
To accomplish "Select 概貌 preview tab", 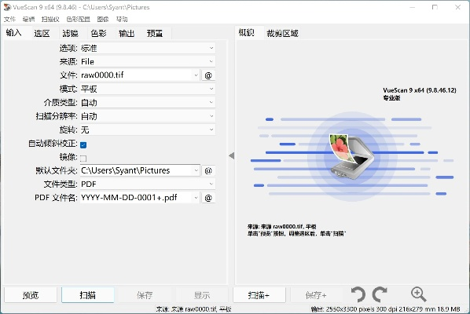I will point(246,33).
